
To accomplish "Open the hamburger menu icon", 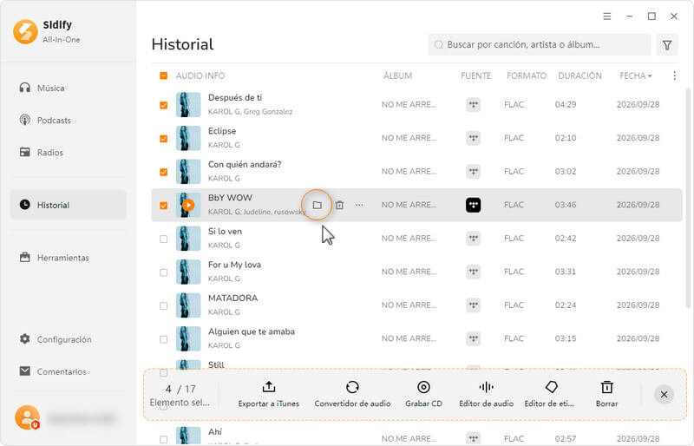I will (606, 16).
